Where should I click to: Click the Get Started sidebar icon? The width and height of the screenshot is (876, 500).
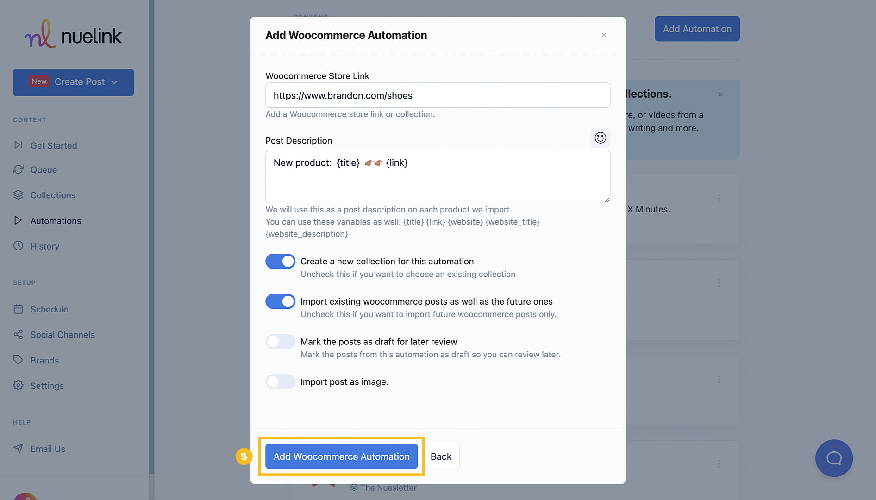18,145
